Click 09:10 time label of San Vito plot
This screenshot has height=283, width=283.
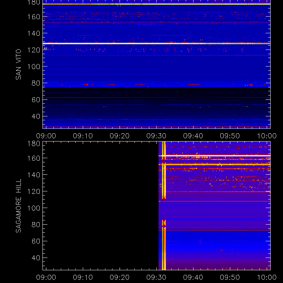click(x=83, y=136)
